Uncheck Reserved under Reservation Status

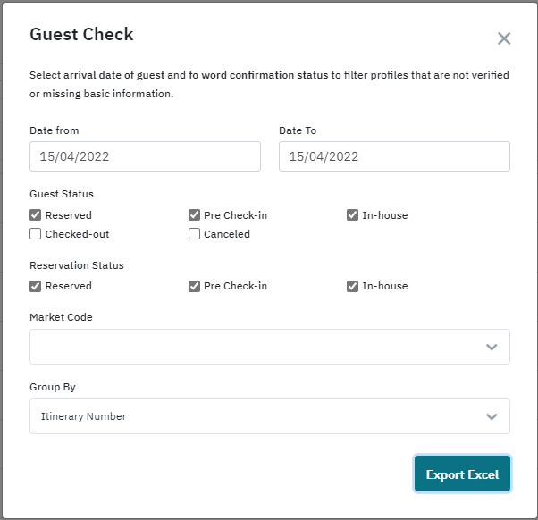36,287
